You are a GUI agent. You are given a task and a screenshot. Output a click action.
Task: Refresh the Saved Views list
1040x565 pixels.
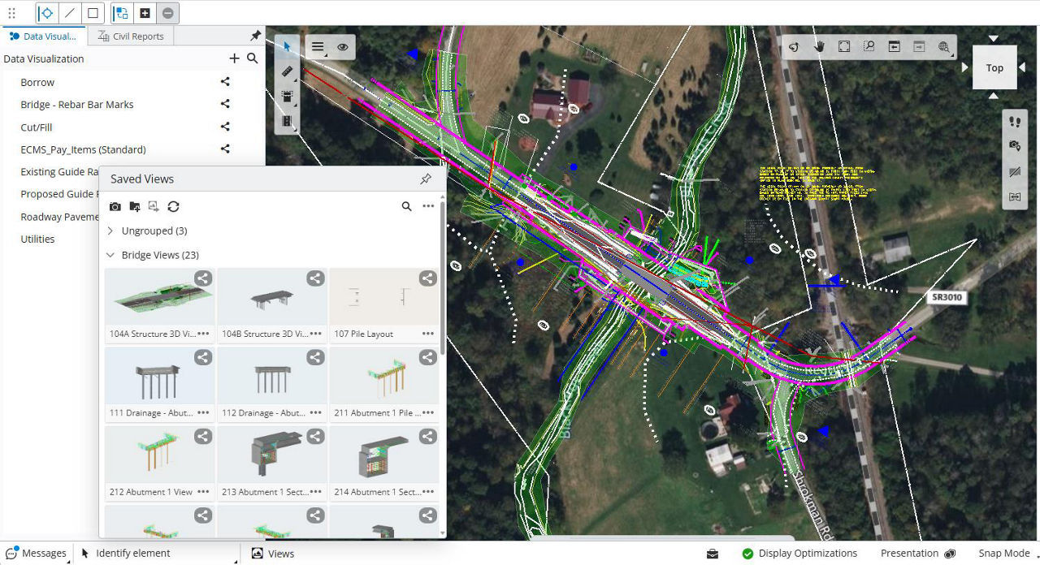tap(174, 206)
